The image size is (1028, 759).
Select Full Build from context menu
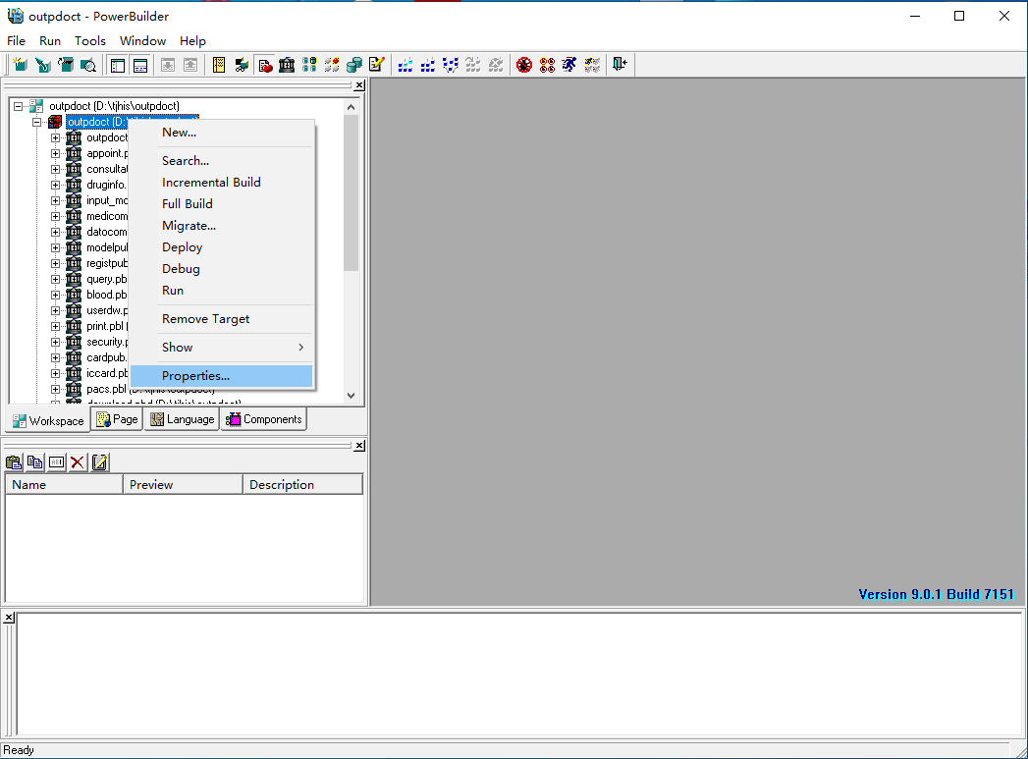(222, 204)
